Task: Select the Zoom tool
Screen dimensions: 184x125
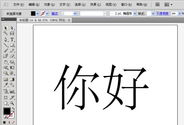Action: [12, 103]
